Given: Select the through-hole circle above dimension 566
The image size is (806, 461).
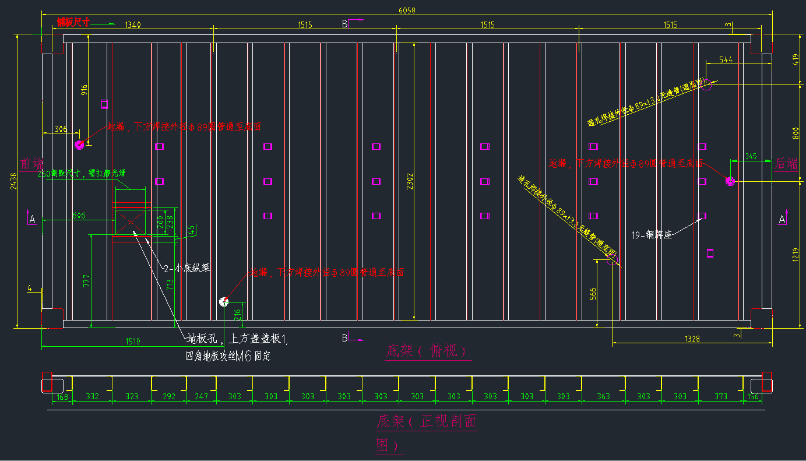Looking at the screenshot, I should coord(611,261).
